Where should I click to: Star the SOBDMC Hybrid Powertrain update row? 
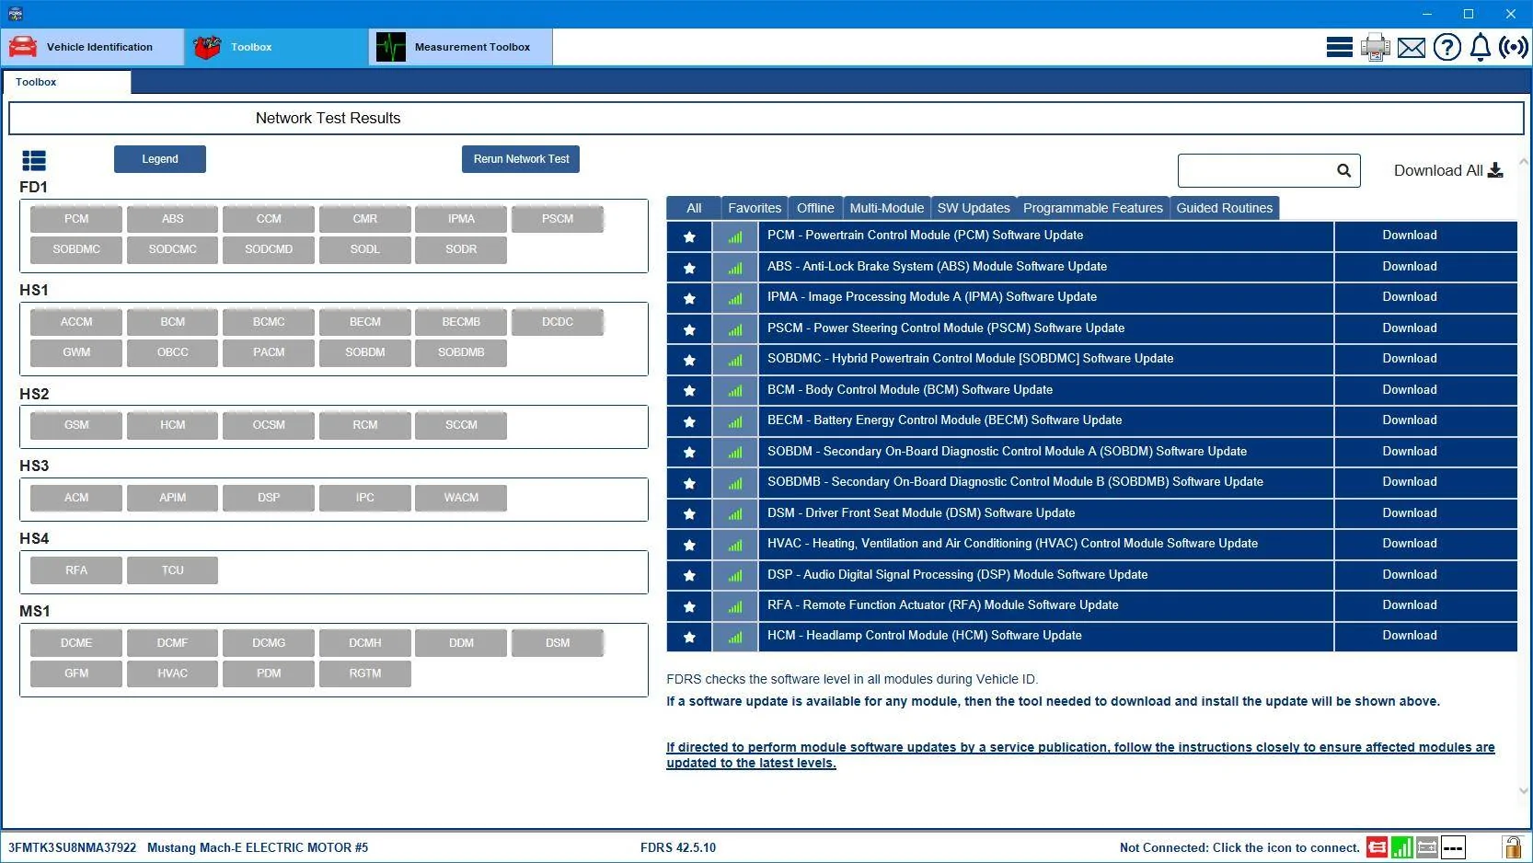pyautogui.click(x=689, y=360)
